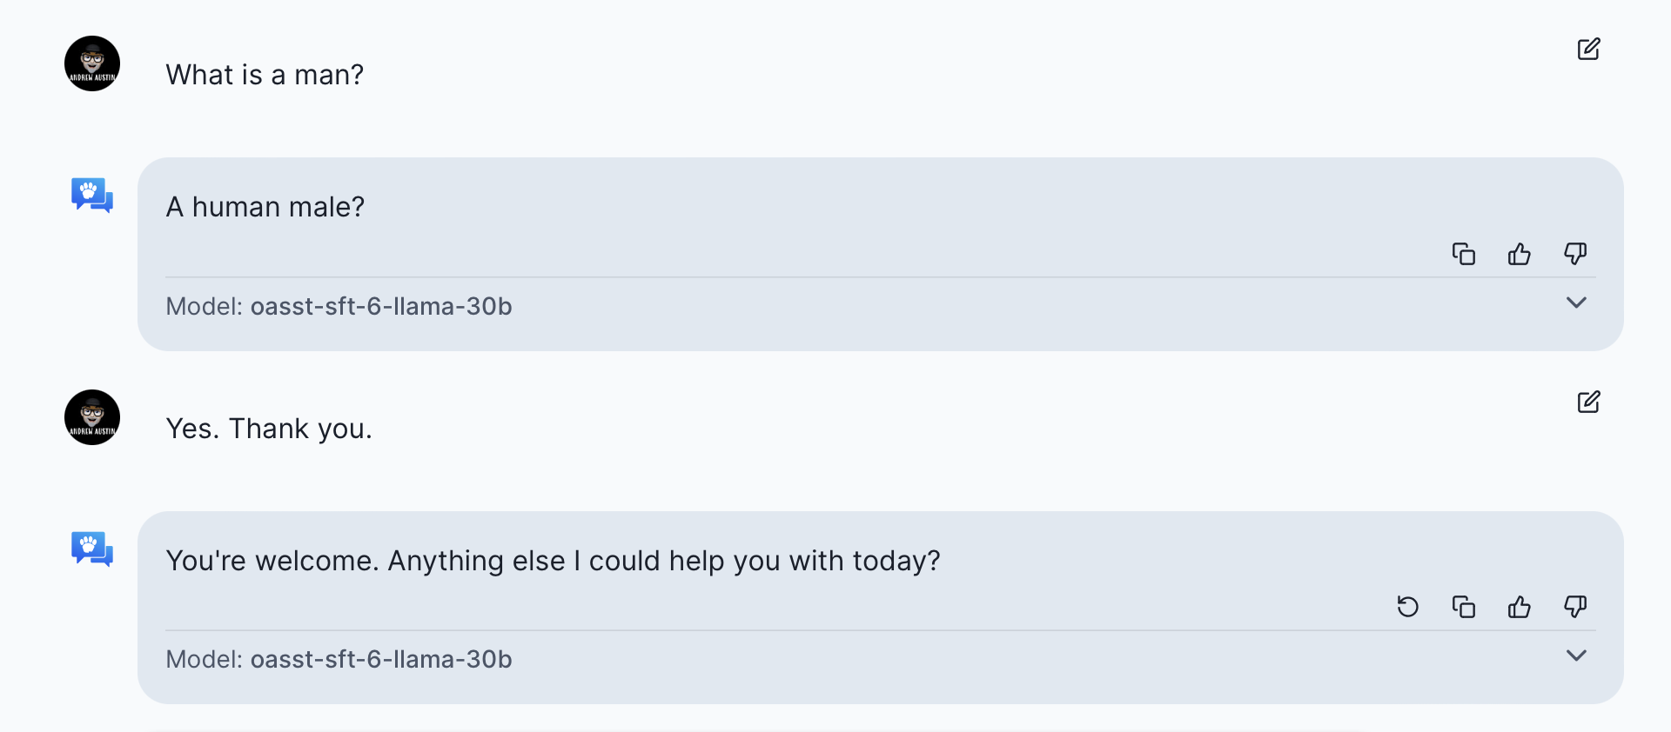Dislike the "You're welcome" response
Screen dimensions: 1671x732
pyautogui.click(x=1575, y=607)
